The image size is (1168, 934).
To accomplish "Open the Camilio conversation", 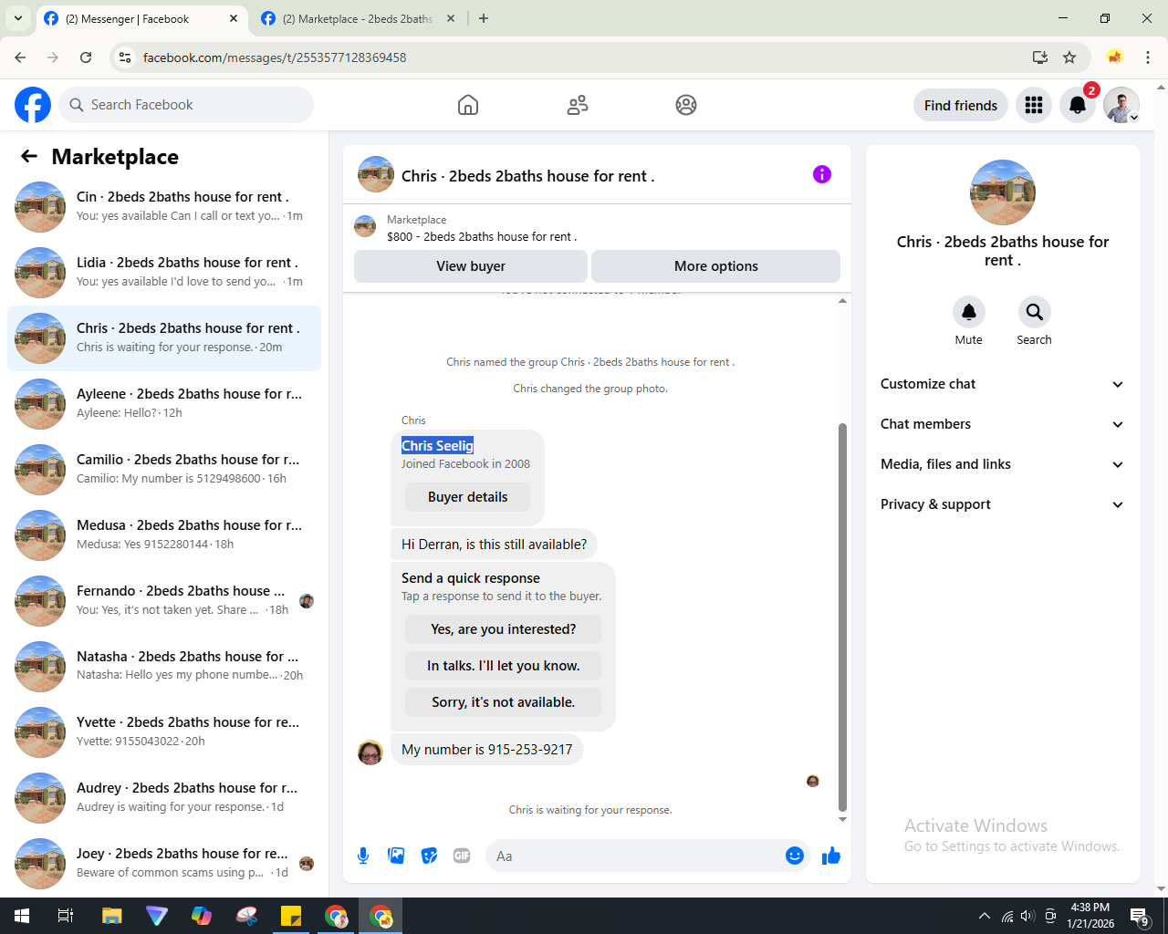I will pyautogui.click(x=164, y=470).
